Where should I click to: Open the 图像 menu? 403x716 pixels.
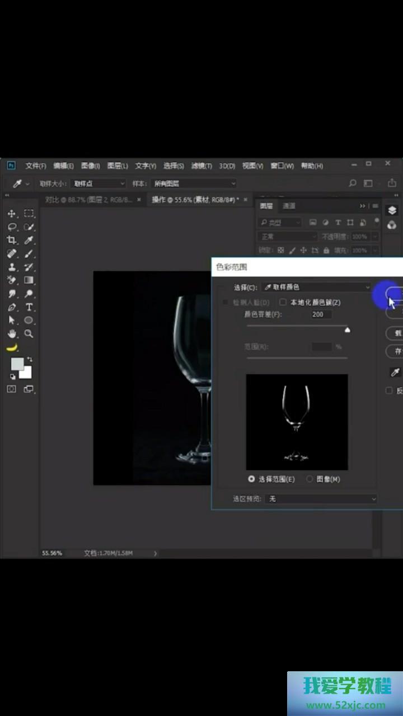(90, 166)
